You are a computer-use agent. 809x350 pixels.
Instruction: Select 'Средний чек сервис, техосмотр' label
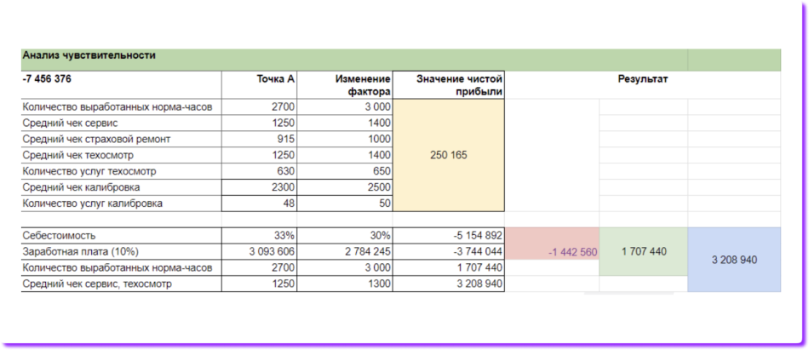tap(121, 284)
